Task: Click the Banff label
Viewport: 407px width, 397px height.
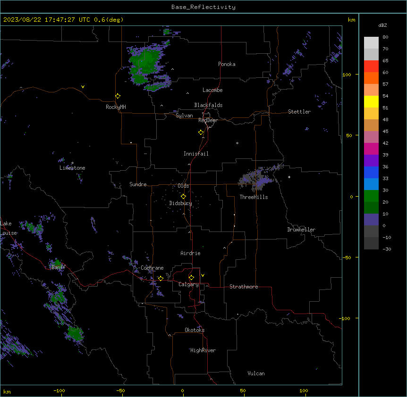Action: point(59,267)
